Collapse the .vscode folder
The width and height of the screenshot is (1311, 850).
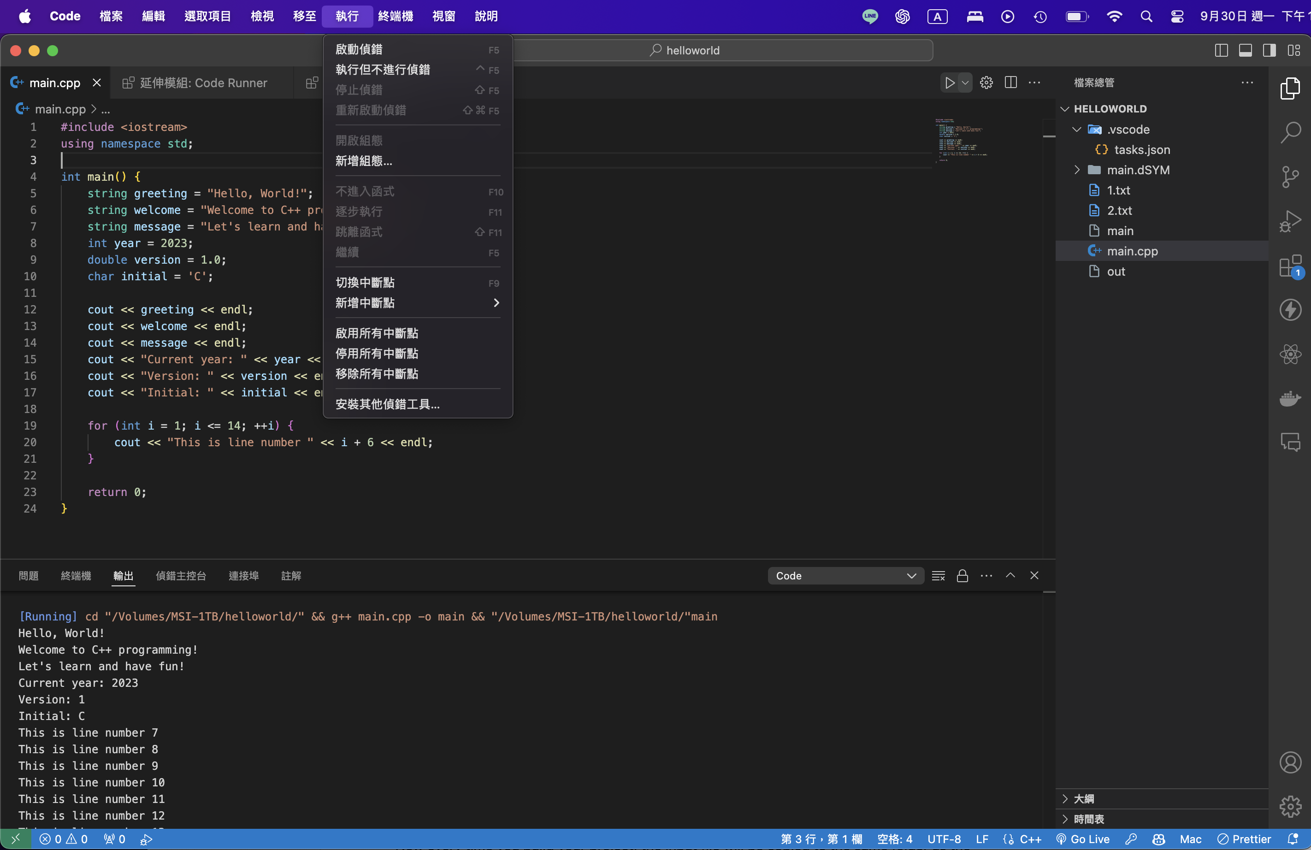pyautogui.click(x=1077, y=130)
